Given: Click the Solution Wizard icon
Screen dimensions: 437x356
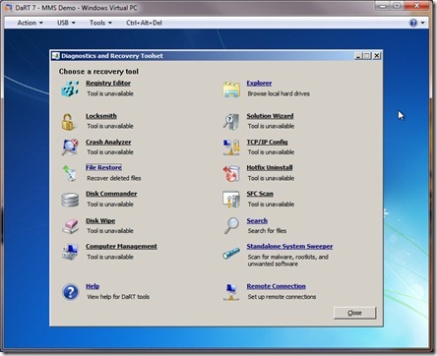Looking at the screenshot, I should point(231,122).
